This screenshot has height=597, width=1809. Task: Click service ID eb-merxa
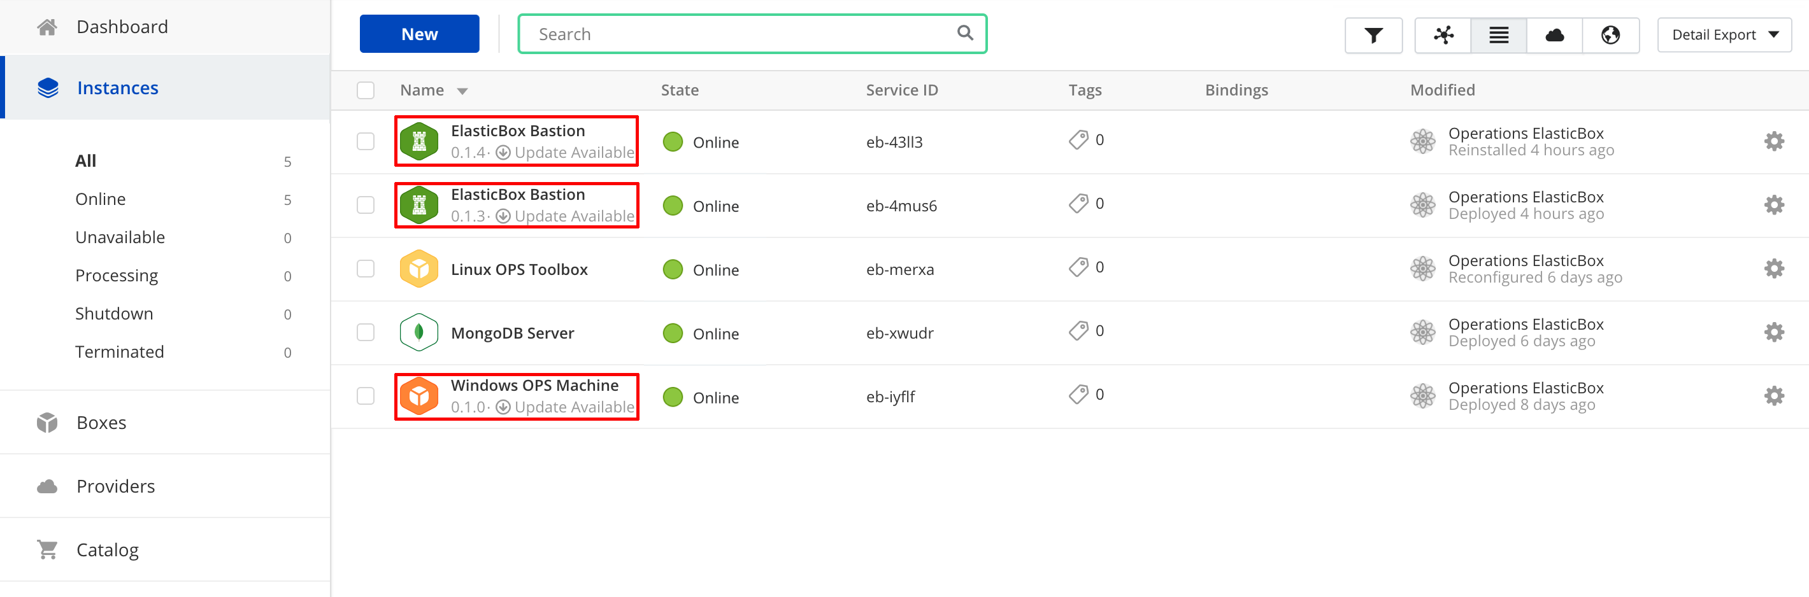[899, 269]
